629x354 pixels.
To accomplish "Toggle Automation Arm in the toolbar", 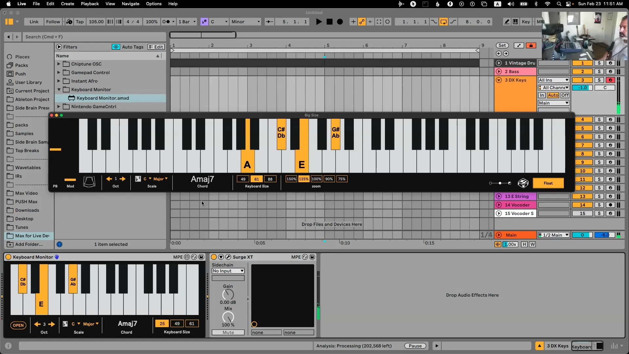I will (x=362, y=22).
